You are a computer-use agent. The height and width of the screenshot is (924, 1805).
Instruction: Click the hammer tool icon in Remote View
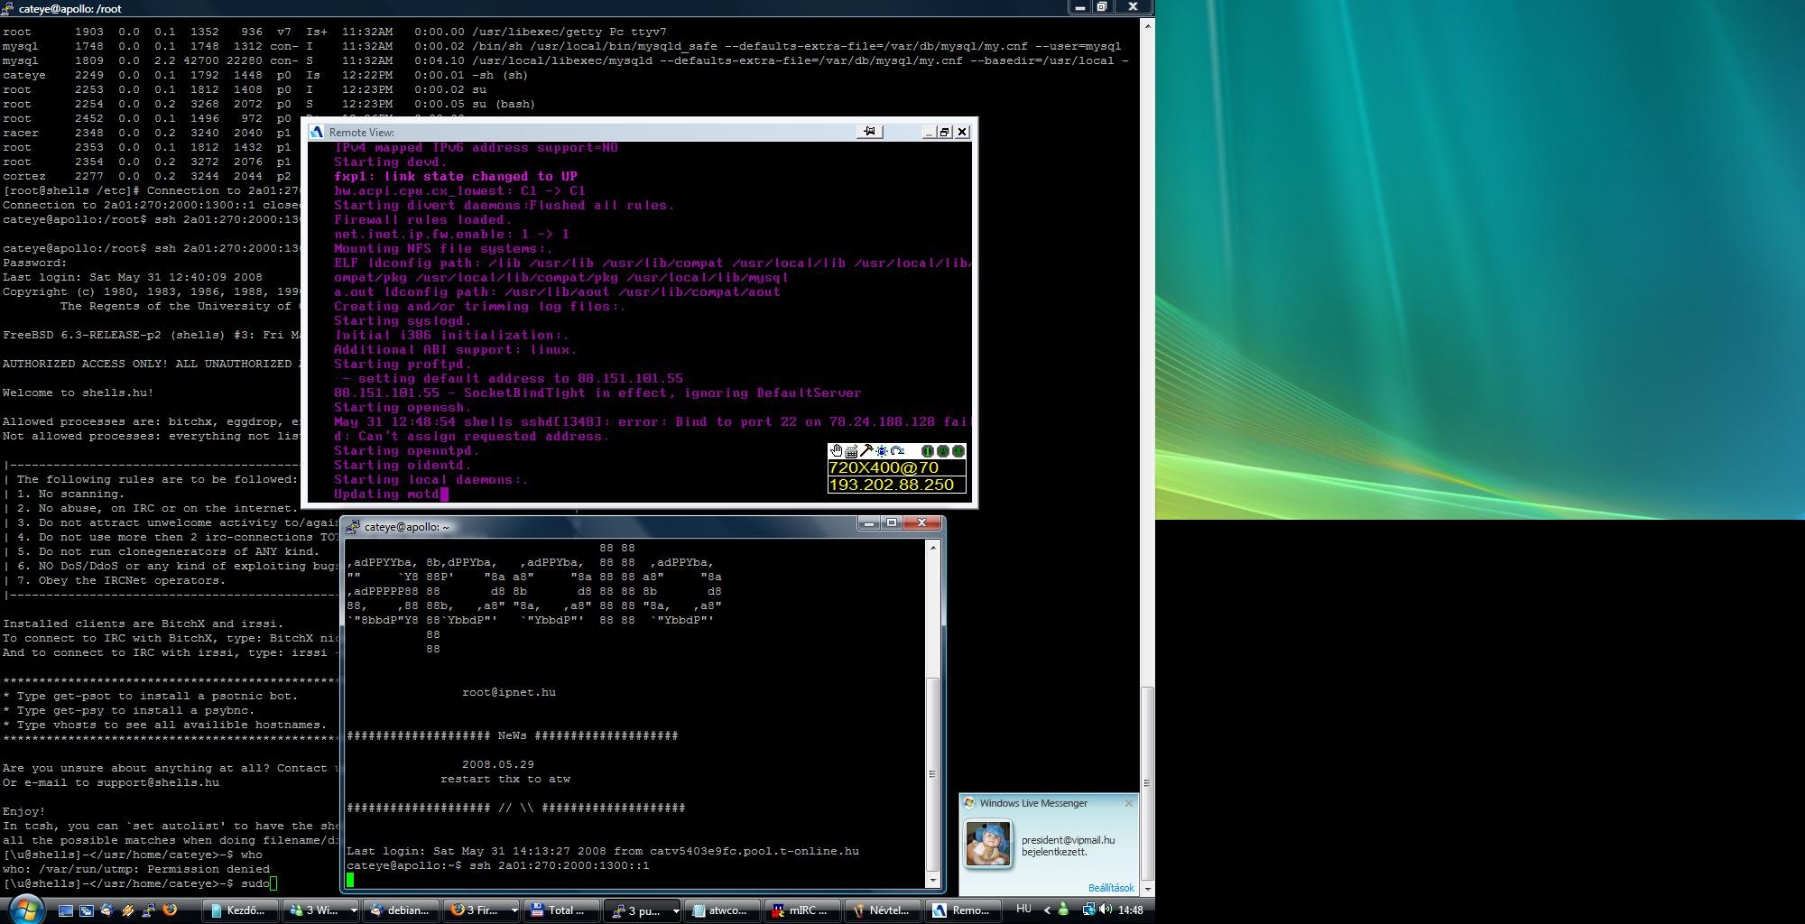[866, 451]
